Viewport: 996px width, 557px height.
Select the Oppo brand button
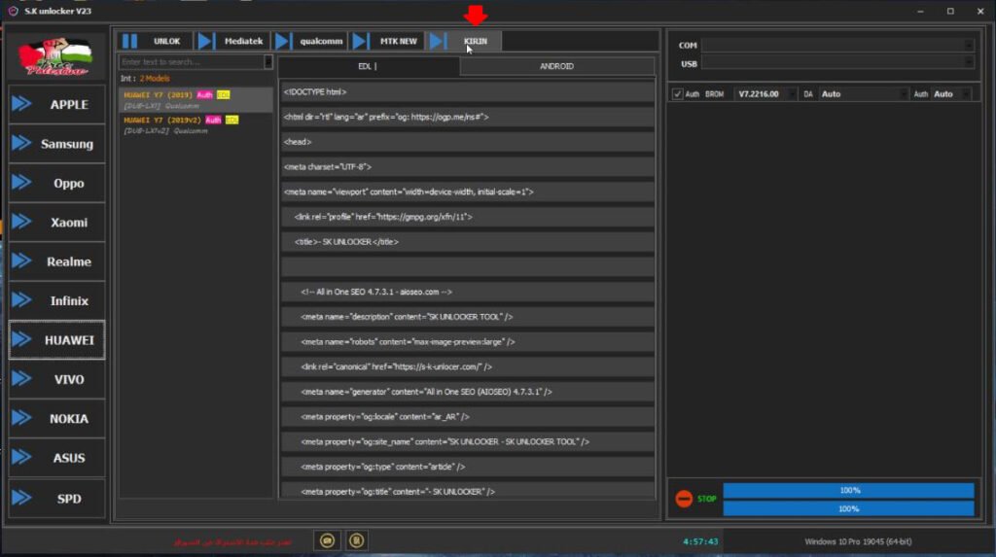[x=56, y=183]
